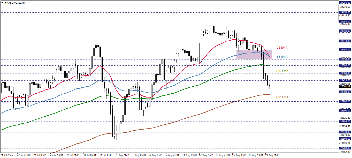This screenshot has width=352, height=158.
Task: Click the 24 Jul 05:01 time label
Action: coord(40,155)
